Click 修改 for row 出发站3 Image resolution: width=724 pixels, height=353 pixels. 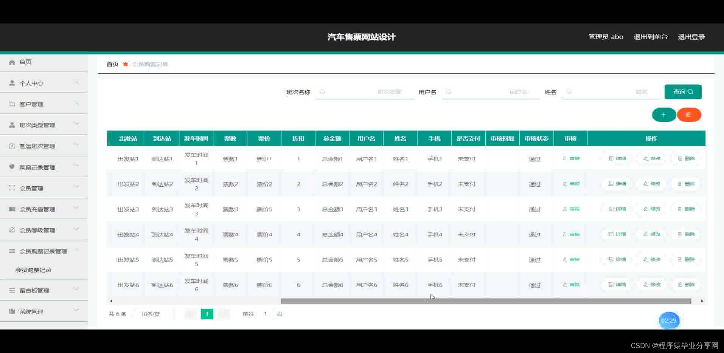(x=651, y=209)
